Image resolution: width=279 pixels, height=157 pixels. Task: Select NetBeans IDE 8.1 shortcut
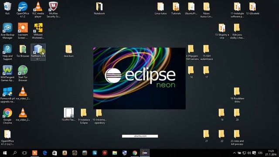(38, 52)
